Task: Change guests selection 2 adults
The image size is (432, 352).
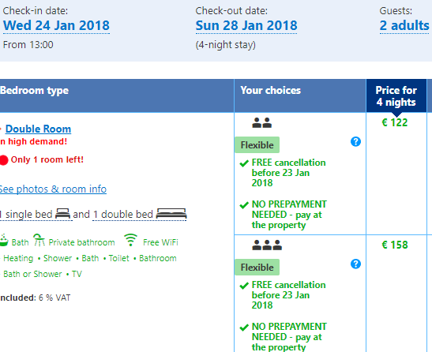Action: 404,25
